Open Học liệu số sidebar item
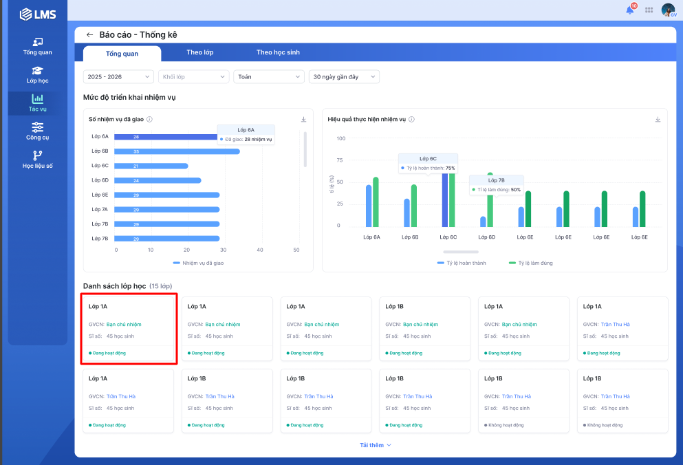The height and width of the screenshot is (465, 683). [x=38, y=160]
